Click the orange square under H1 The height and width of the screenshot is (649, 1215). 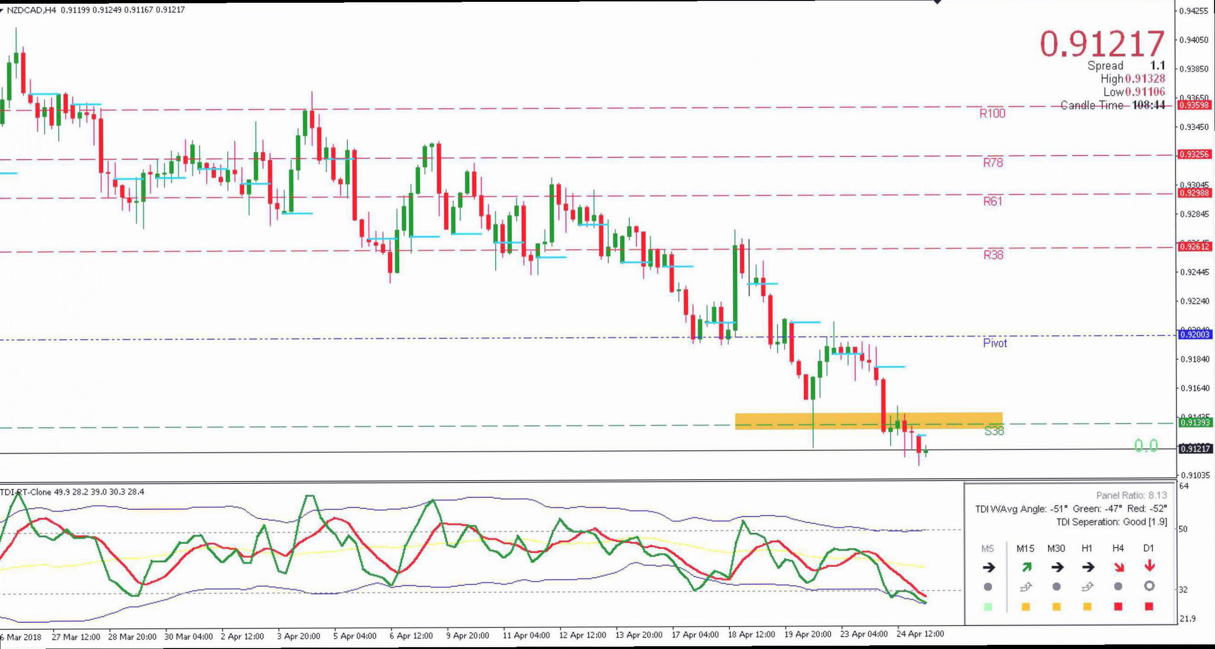tap(1088, 607)
